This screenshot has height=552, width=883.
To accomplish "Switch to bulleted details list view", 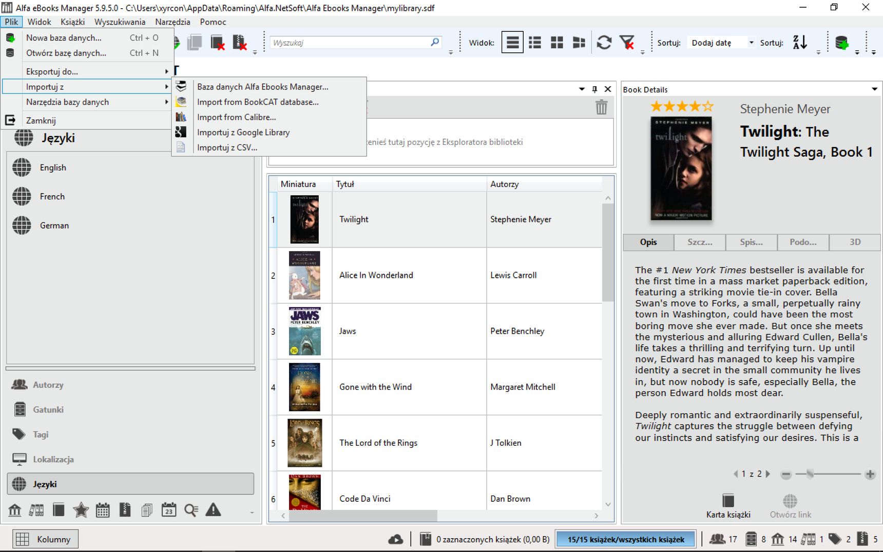I will click(x=535, y=43).
